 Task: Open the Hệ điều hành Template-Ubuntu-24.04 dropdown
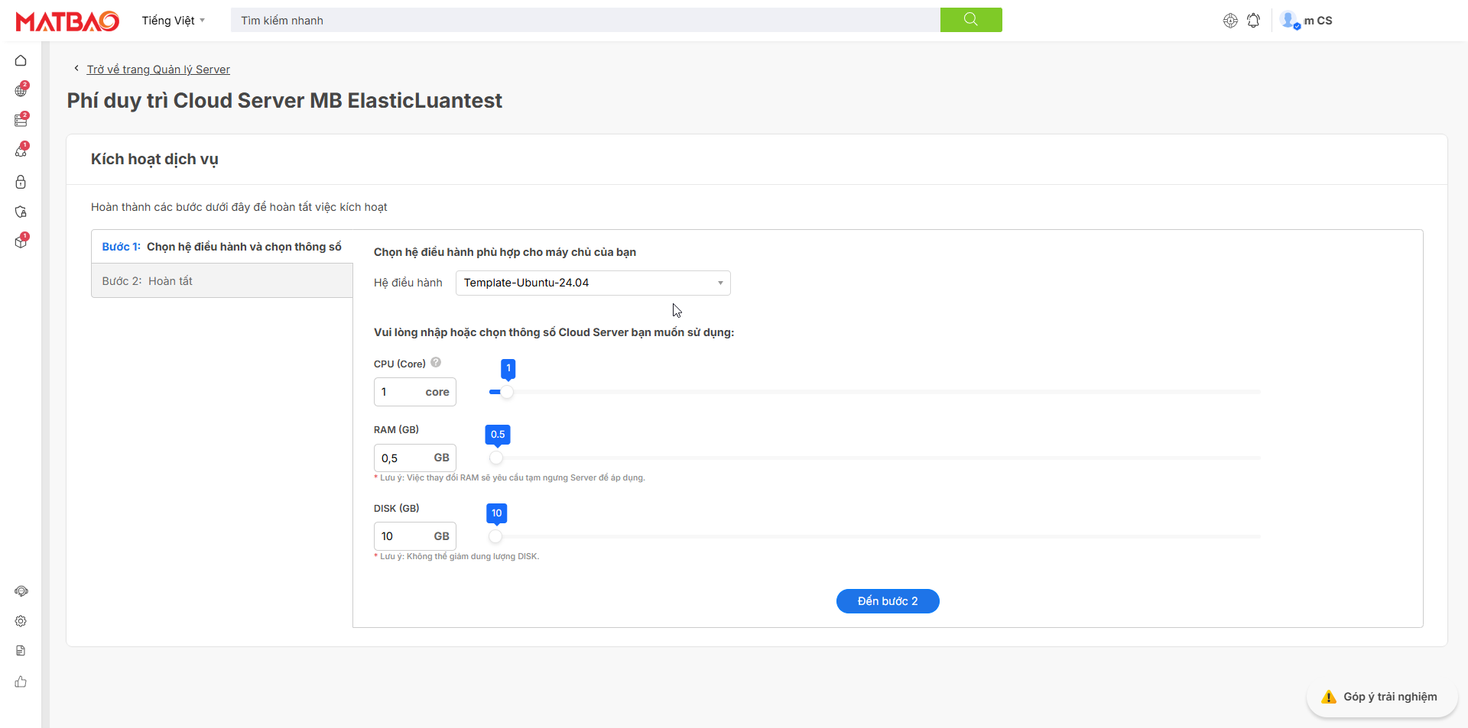pyautogui.click(x=593, y=283)
